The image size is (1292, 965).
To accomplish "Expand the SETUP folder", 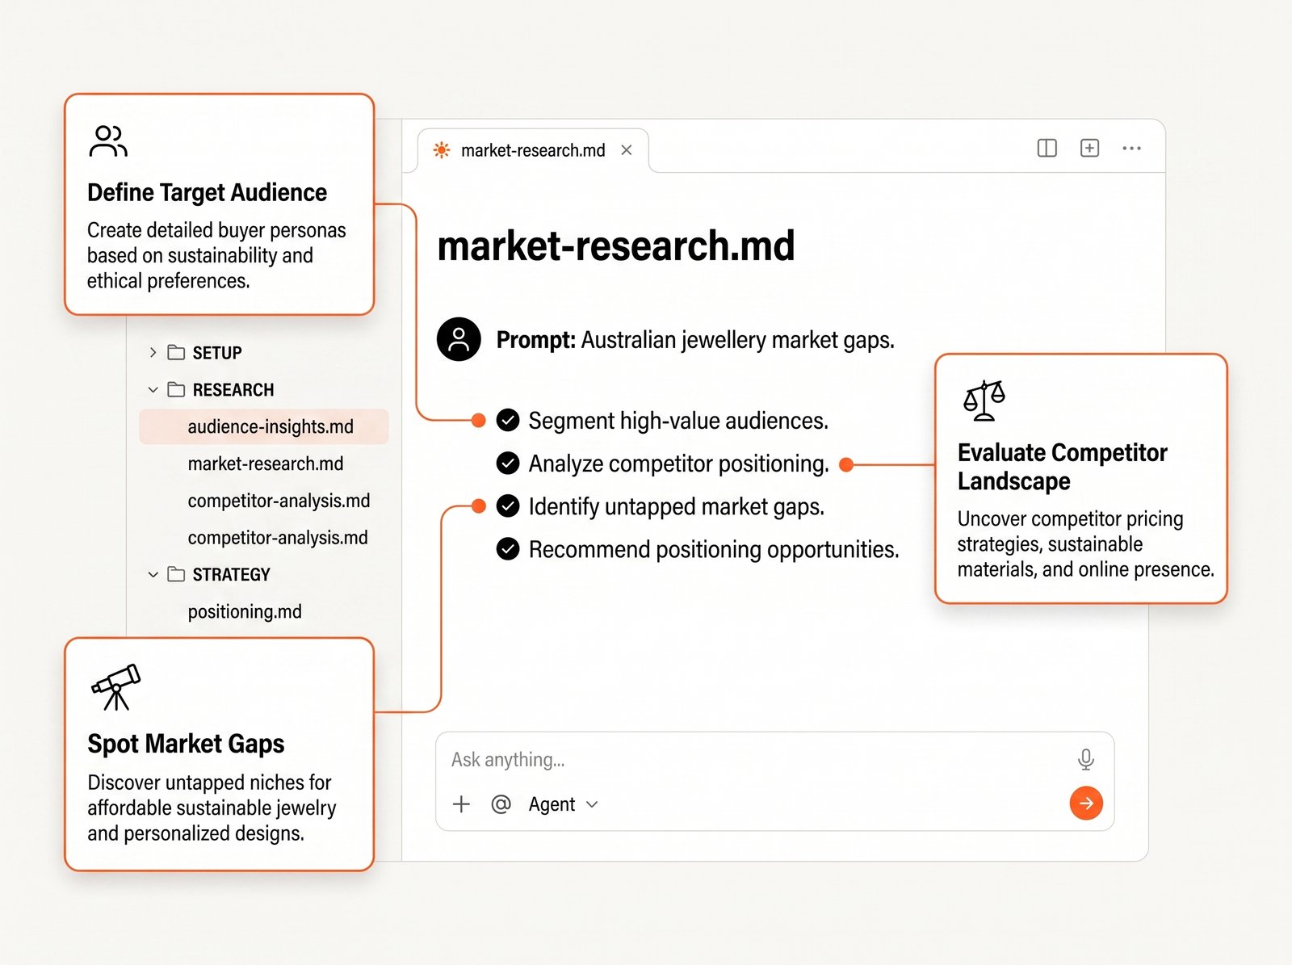I will (153, 352).
